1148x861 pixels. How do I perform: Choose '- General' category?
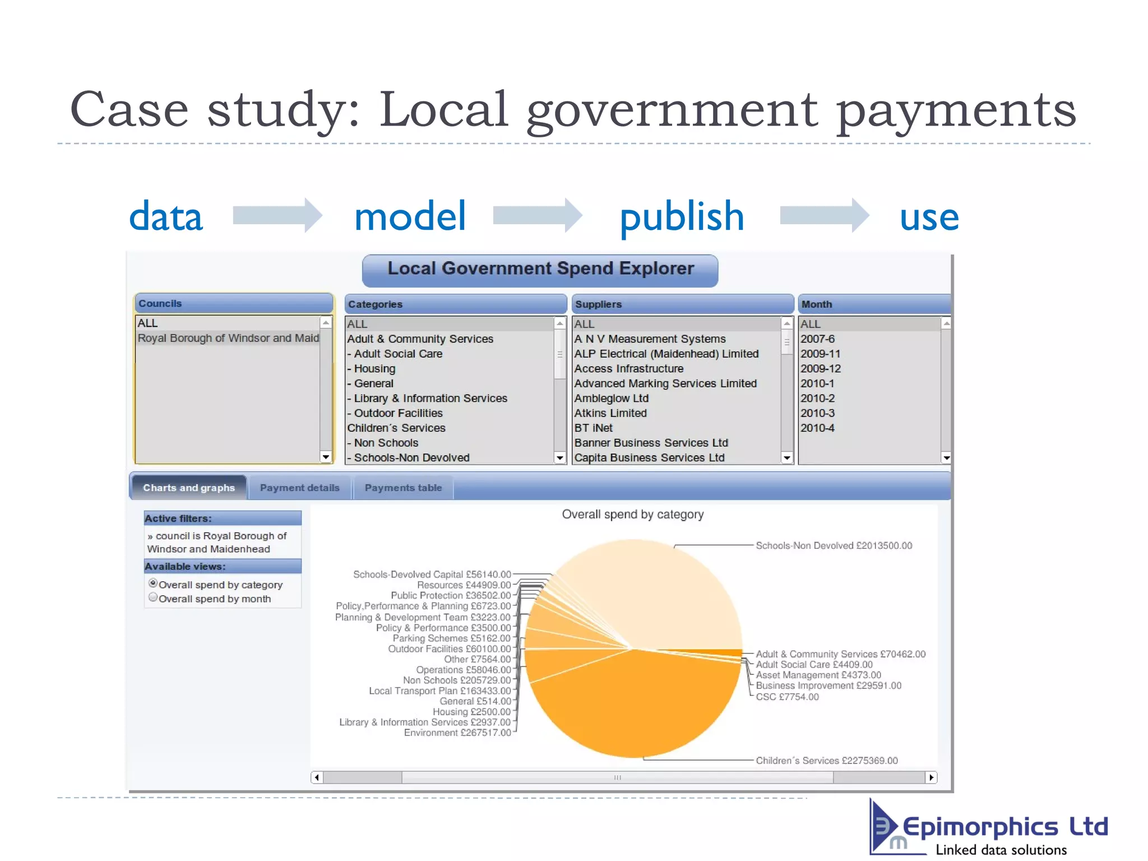tap(450, 383)
